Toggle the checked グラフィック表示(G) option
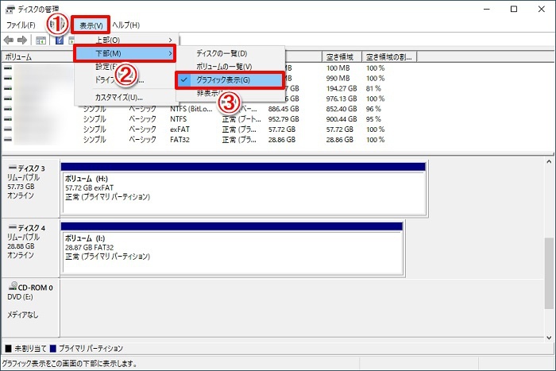The height and width of the screenshot is (371, 556). (230, 80)
